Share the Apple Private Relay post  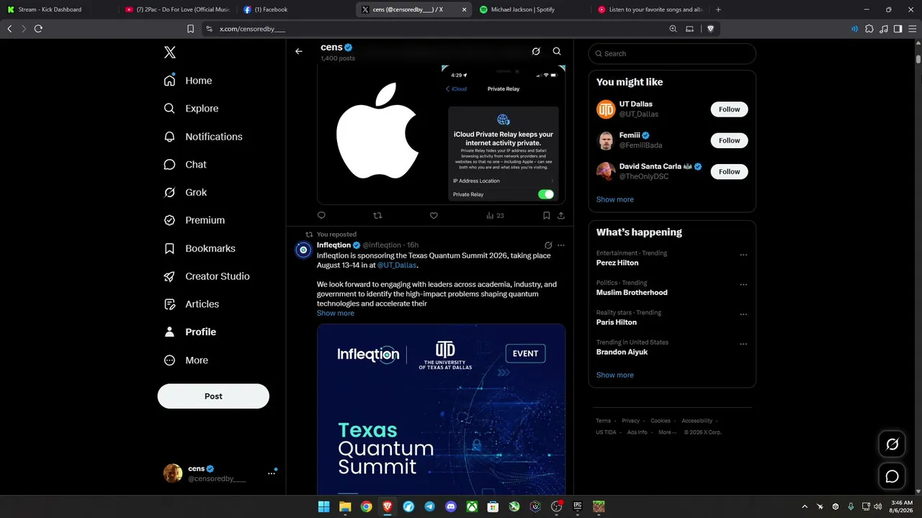[x=561, y=215]
